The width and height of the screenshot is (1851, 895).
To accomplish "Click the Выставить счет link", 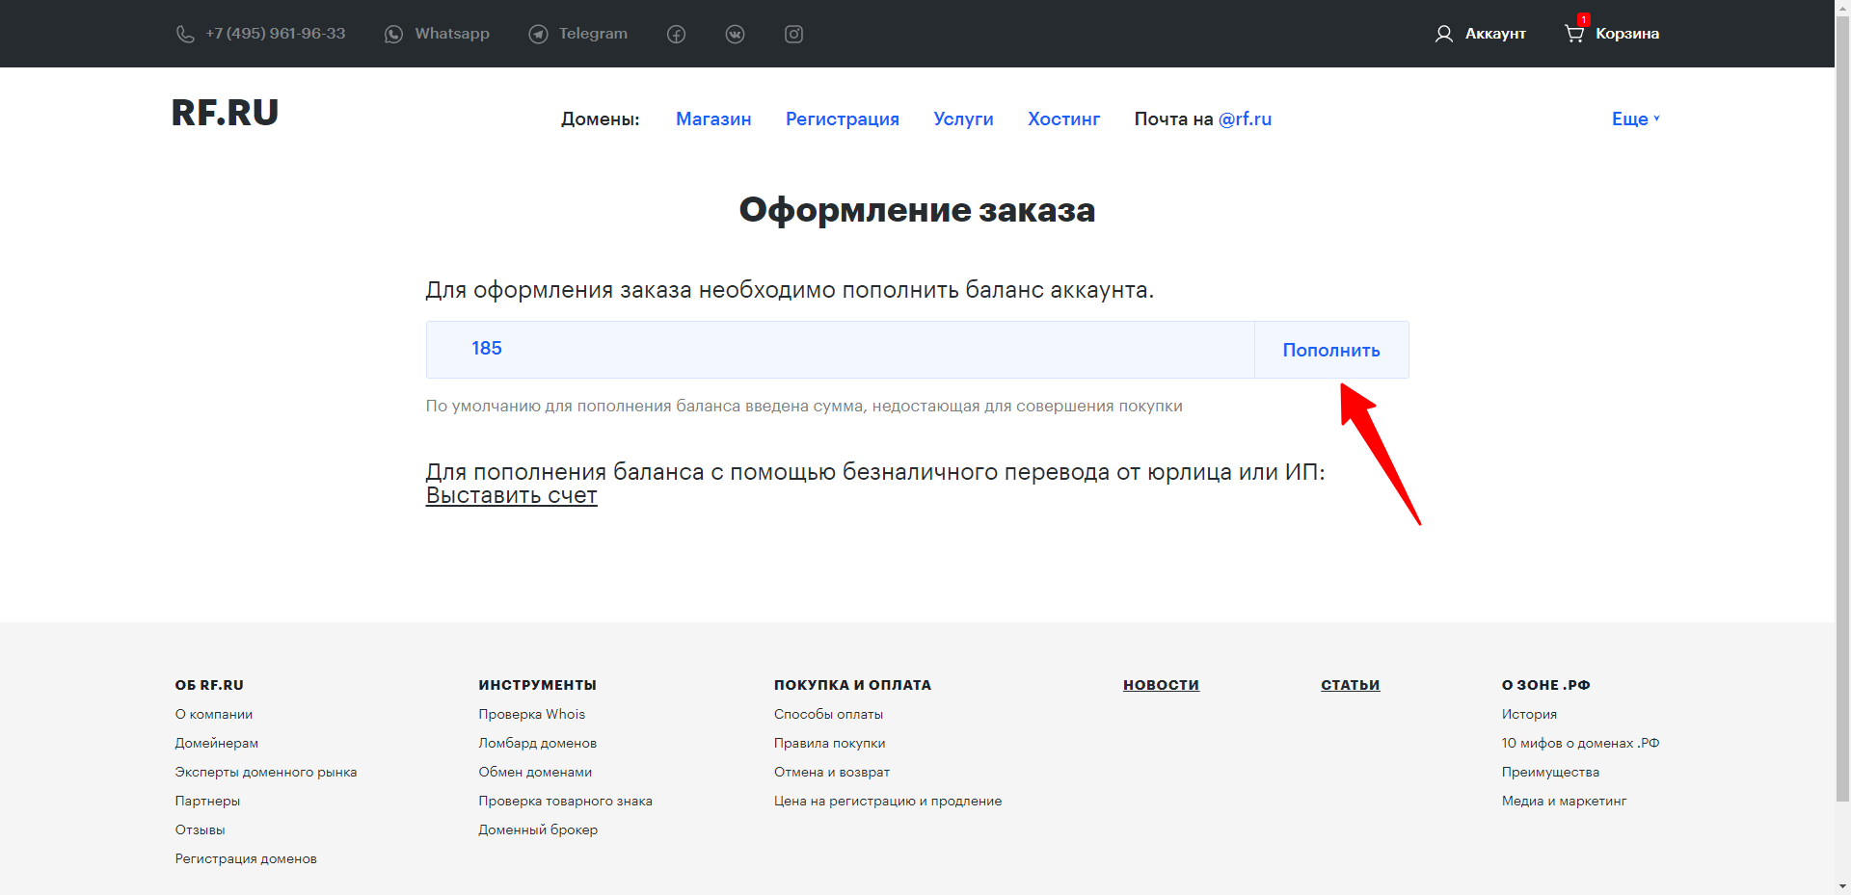I will tap(511, 495).
